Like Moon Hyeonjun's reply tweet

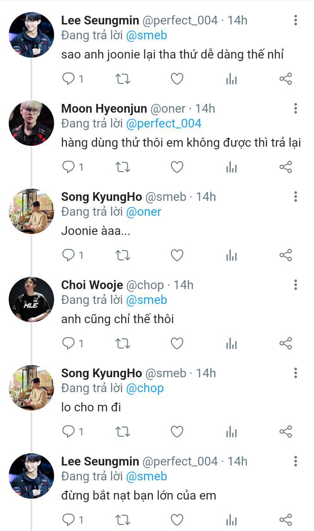coord(177,167)
